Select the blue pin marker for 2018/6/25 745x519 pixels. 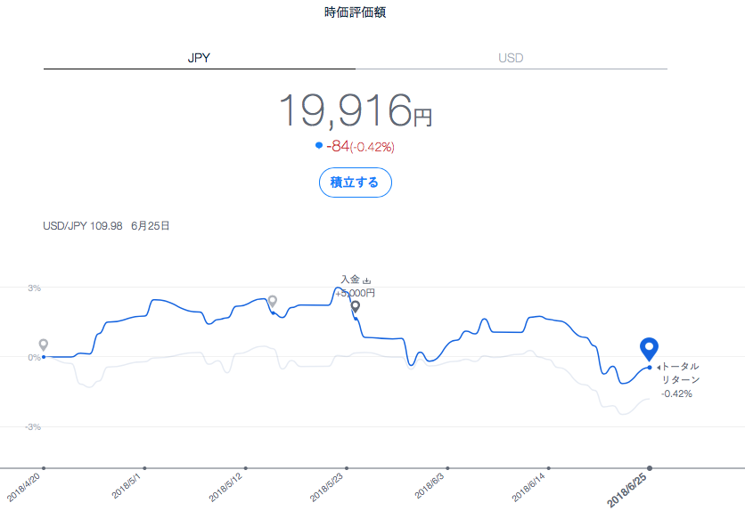[649, 349]
